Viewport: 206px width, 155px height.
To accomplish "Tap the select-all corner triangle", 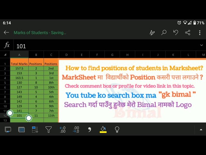I will point(5,55).
